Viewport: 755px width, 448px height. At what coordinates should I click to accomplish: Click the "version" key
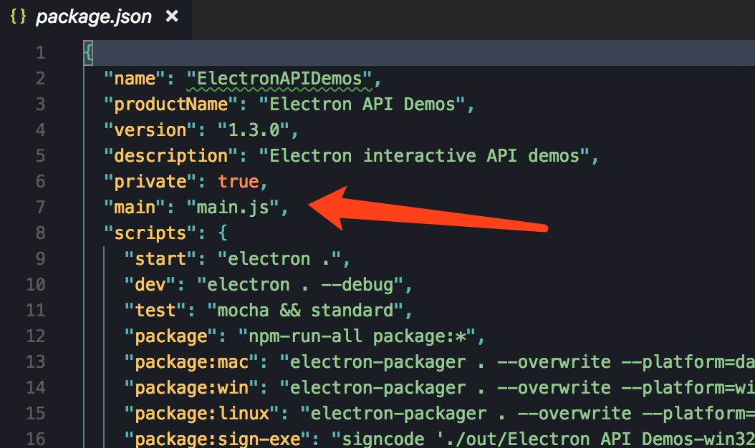click(150, 130)
